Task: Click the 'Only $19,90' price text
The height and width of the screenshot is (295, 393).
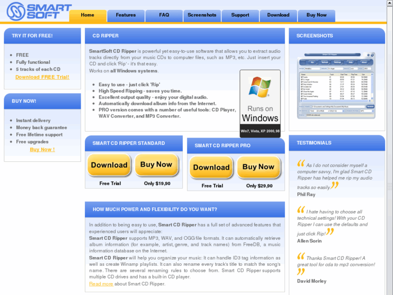Action: [x=157, y=183]
